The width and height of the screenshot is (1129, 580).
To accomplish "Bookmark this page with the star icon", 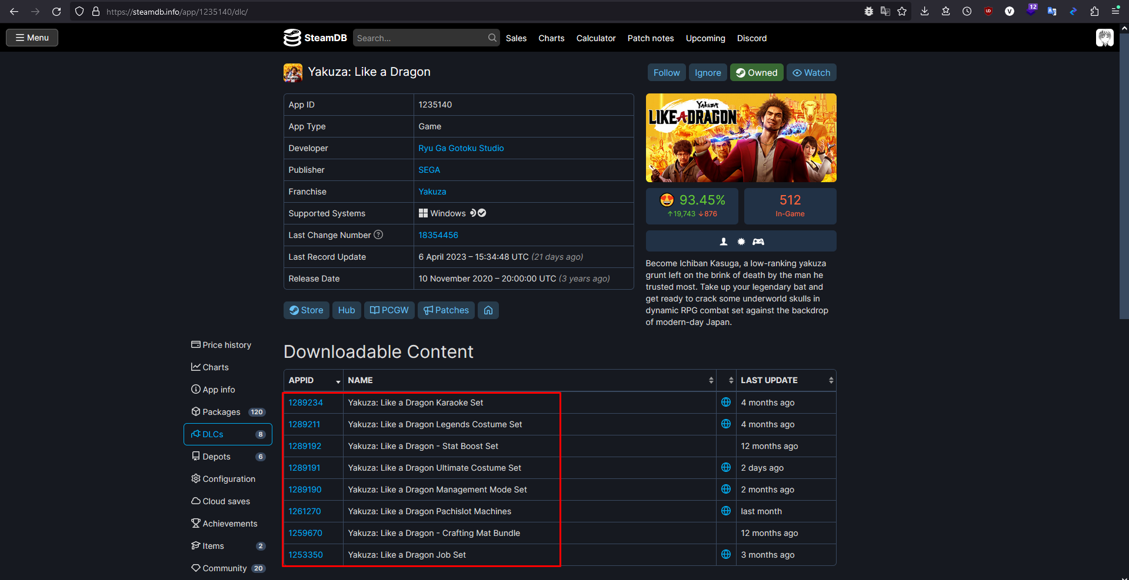I will click(x=902, y=12).
